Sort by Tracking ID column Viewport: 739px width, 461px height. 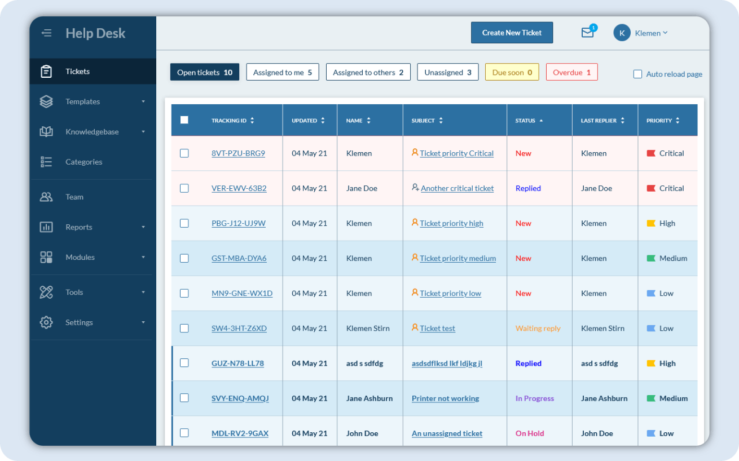coord(232,121)
